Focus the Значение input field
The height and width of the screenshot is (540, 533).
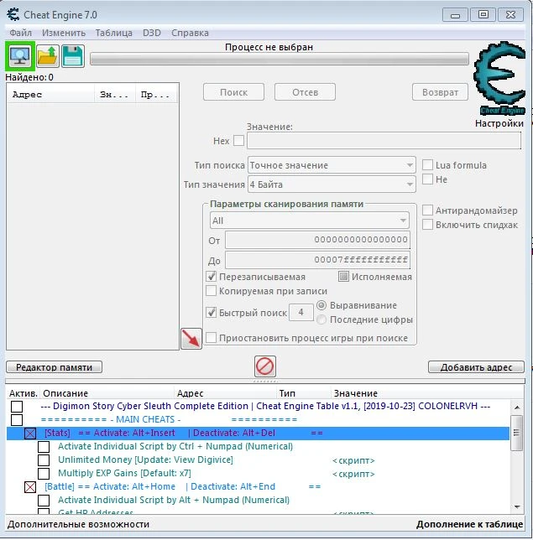384,141
